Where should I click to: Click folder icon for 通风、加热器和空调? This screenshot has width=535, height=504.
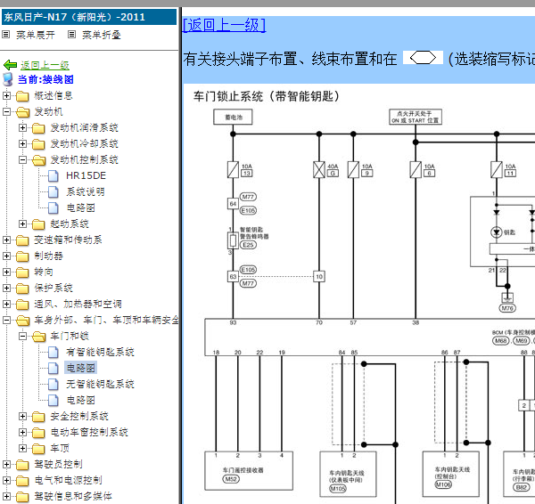pos(22,305)
